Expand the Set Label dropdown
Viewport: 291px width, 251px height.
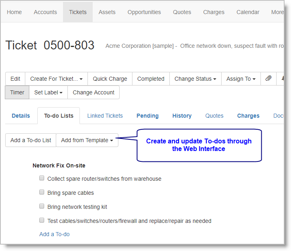click(x=48, y=92)
